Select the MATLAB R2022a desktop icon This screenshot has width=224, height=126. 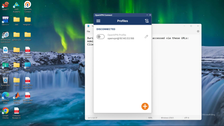tap(17, 98)
